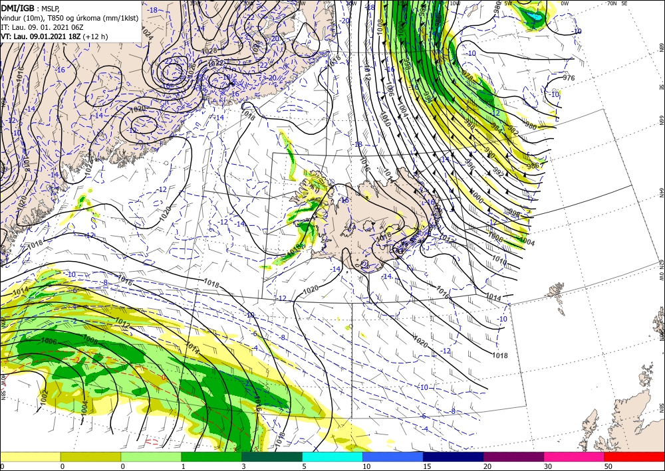The width and height of the screenshot is (665, 471).
Task: Click the Scotland landmass on the map
Action: click(x=624, y=419)
